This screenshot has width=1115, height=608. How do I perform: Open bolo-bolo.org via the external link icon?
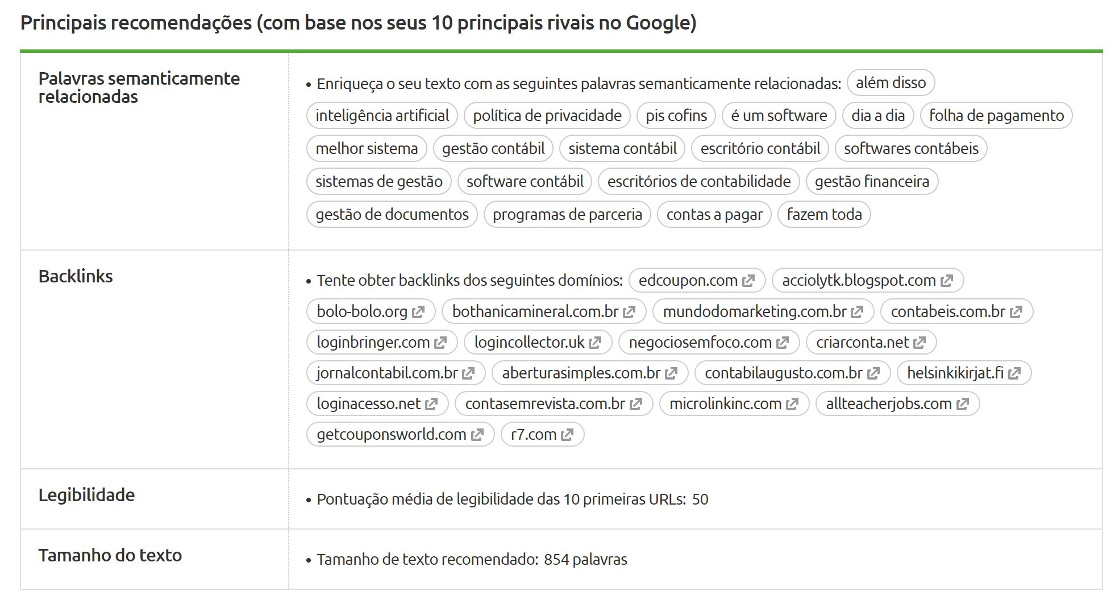click(x=419, y=311)
